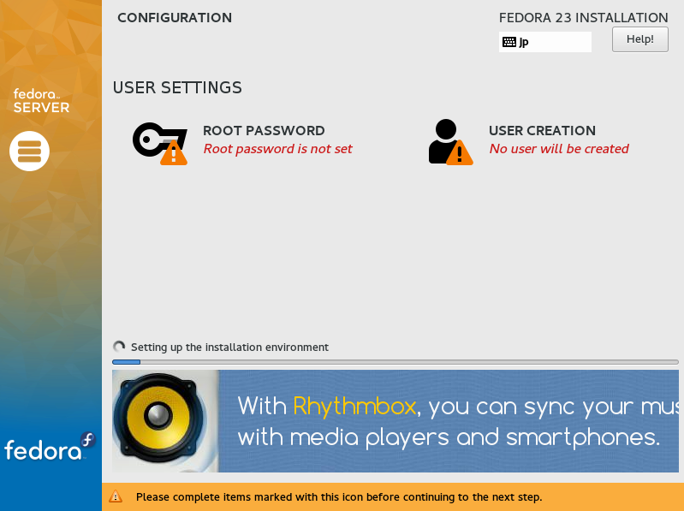The height and width of the screenshot is (511, 684).
Task: Click the 'fedora SERVER' sidebar label
Action: 41,101
